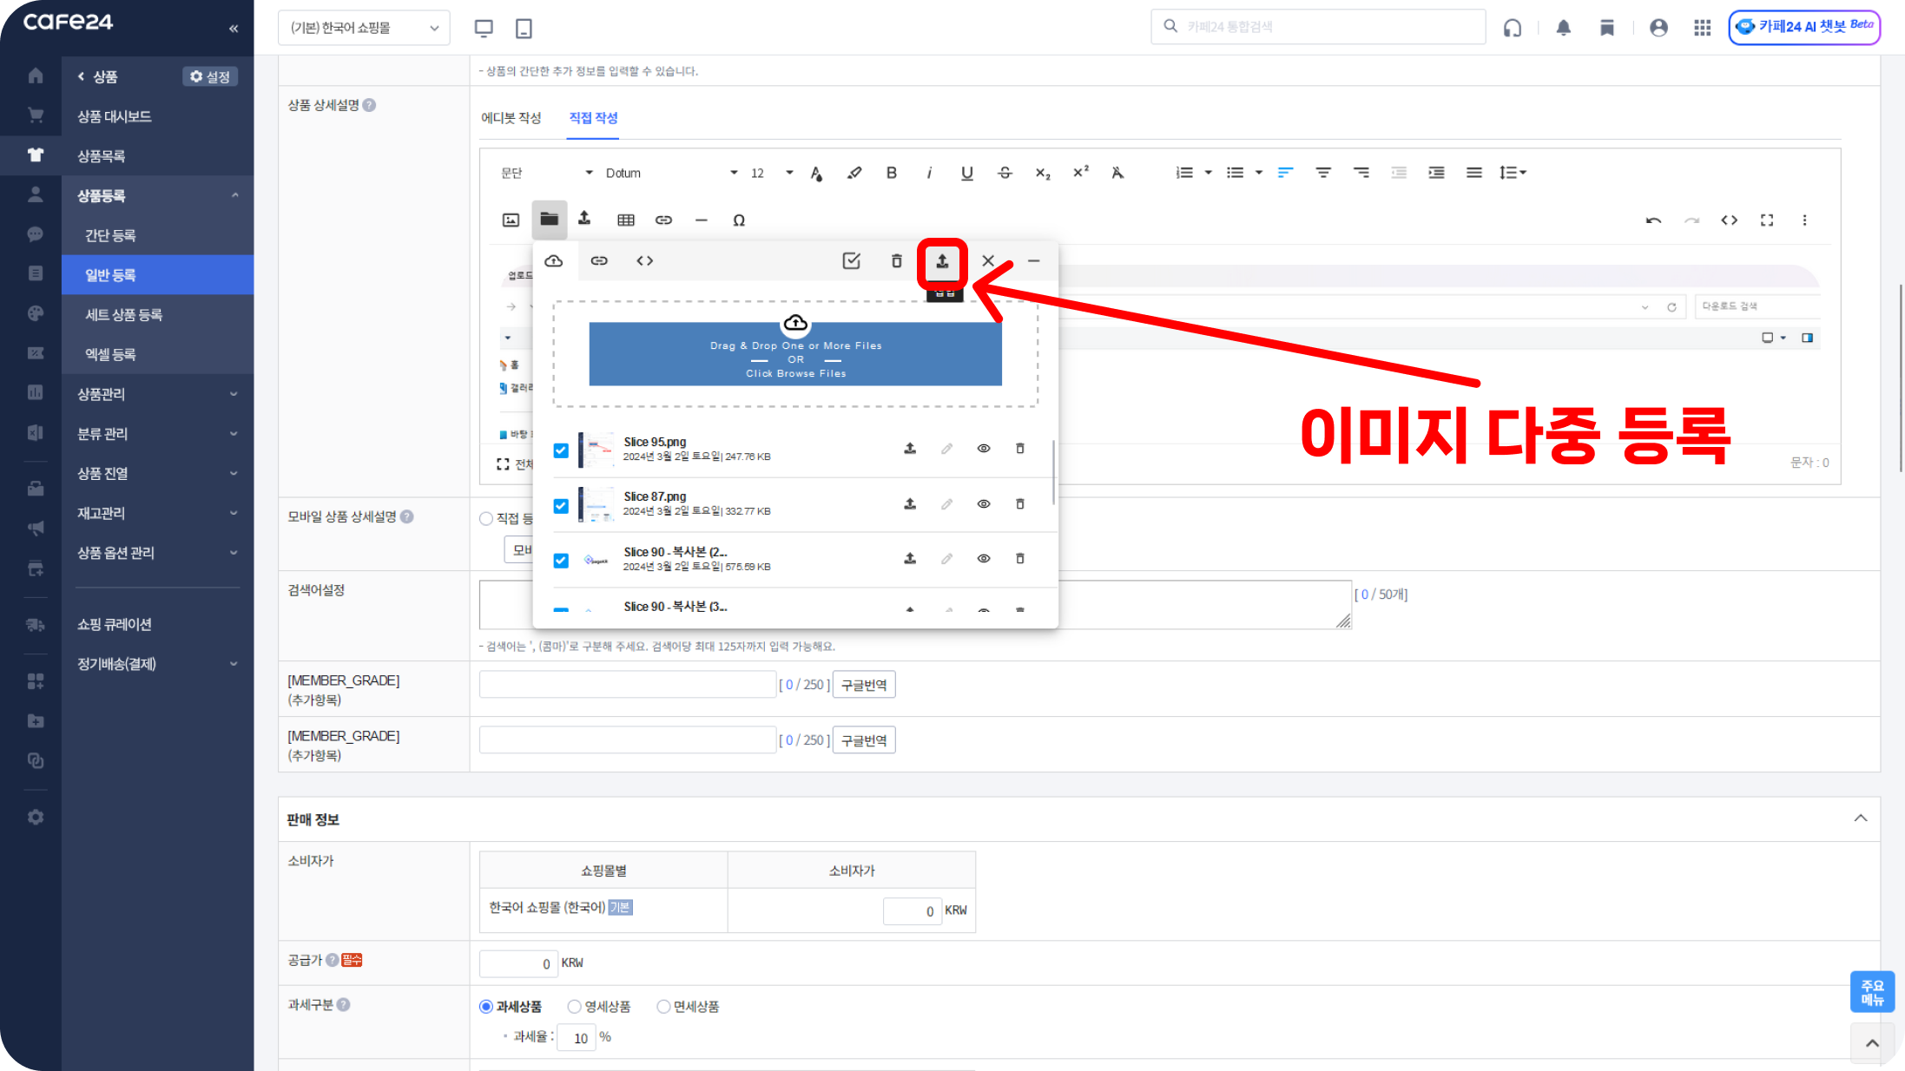The height and width of the screenshot is (1071, 1905).
Task: Insert a table with table icon
Action: 625,220
